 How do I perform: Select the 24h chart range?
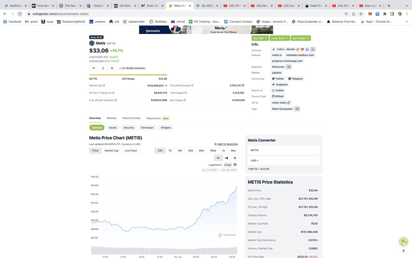point(160,150)
